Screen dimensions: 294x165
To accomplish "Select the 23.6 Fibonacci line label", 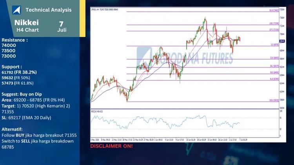I will click(x=274, y=58).
